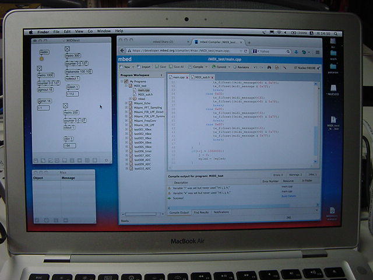Image resolution: width=373 pixels, height=280 pixels.
Task: Open the Apple menu
Action: pyautogui.click(x=31, y=32)
